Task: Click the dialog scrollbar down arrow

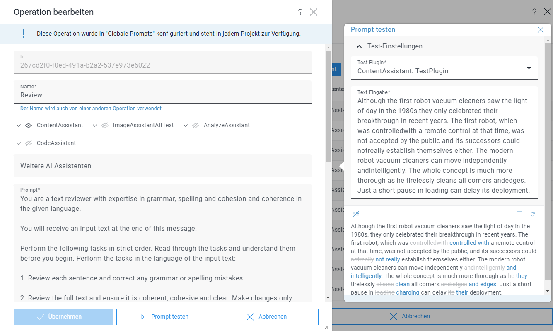Action: [x=328, y=297]
